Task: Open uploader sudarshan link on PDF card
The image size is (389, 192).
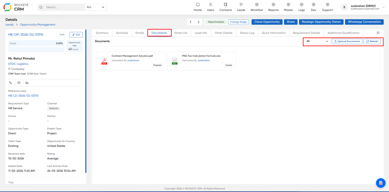Action: (133, 60)
